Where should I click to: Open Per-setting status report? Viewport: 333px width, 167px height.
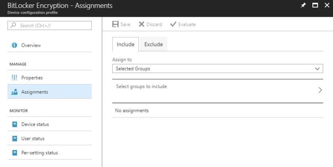(x=50, y=153)
